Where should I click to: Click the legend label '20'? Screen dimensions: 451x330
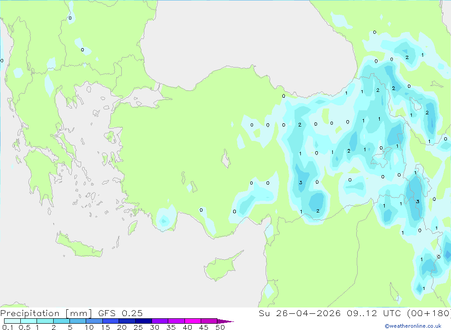[x=122, y=327]
